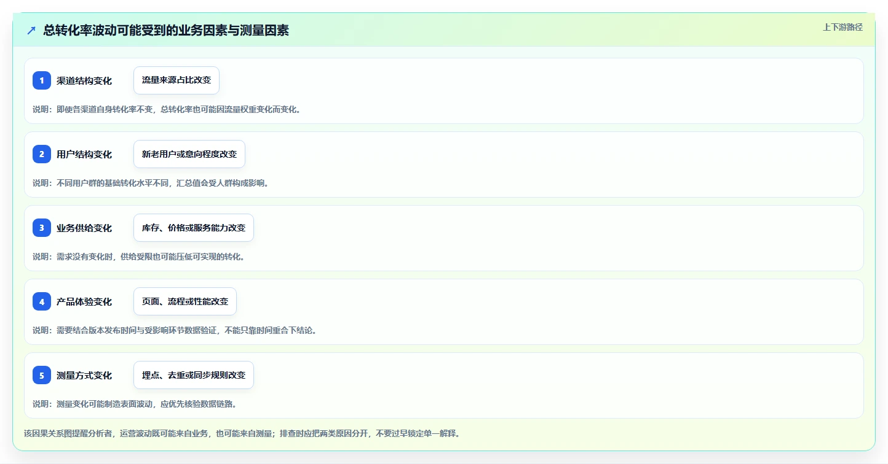Click the number 5 badge for 测量方式变化
Viewport: 888px width, 464px height.
(x=42, y=375)
